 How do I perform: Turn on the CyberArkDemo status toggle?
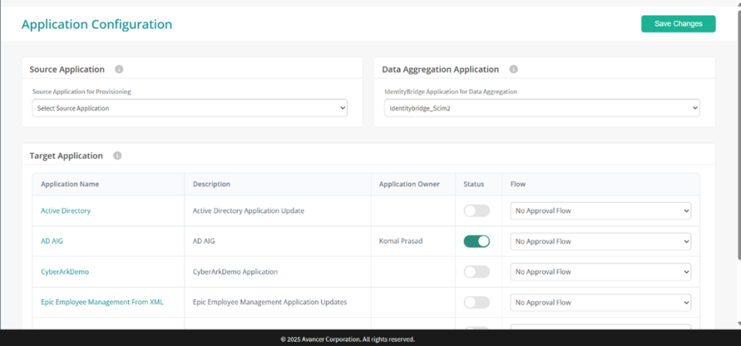476,271
